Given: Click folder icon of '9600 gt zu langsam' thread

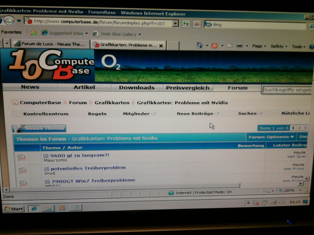Looking at the screenshot, I should click(x=22, y=158).
